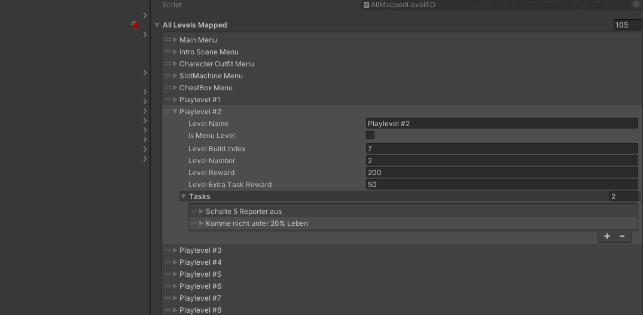This screenshot has width=643, height=315.
Task: Expand the Komme nicht unter 20% Leben task
Action: [x=202, y=223]
